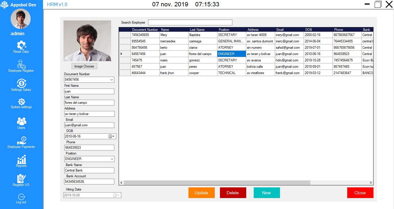The image size is (394, 209).
Task: Click the Reset Data gear icon
Action: [x=21, y=45]
